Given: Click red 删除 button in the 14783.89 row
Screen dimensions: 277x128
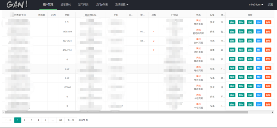Looking at the screenshot, I should 268,31.
